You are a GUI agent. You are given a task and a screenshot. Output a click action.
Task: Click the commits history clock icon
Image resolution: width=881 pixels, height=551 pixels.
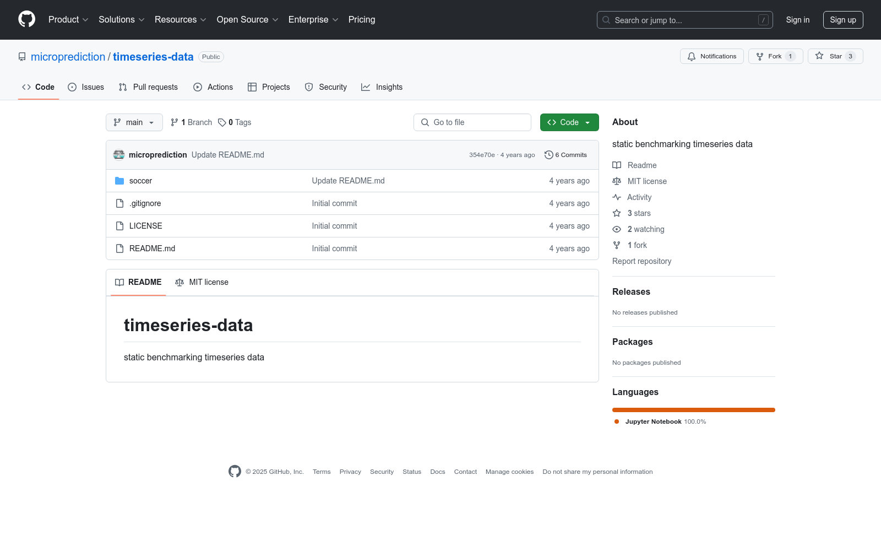point(548,155)
